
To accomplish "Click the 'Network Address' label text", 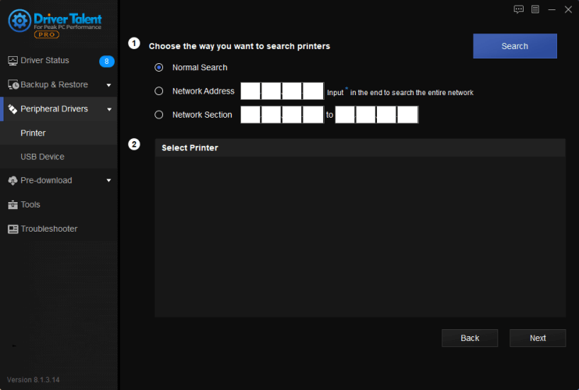I will (x=203, y=91).
